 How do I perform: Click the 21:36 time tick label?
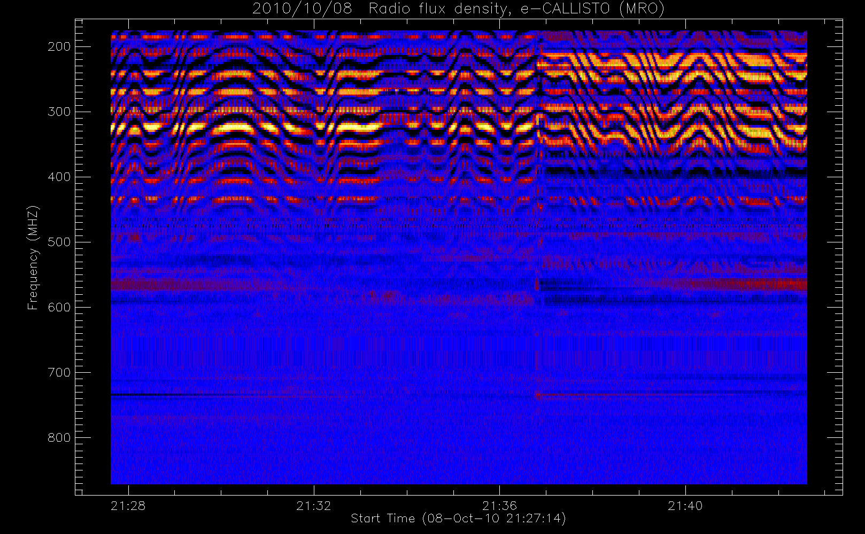pos(499,506)
